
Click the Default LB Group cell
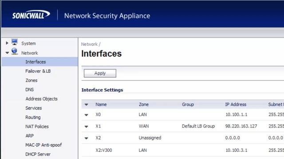tap(198, 126)
